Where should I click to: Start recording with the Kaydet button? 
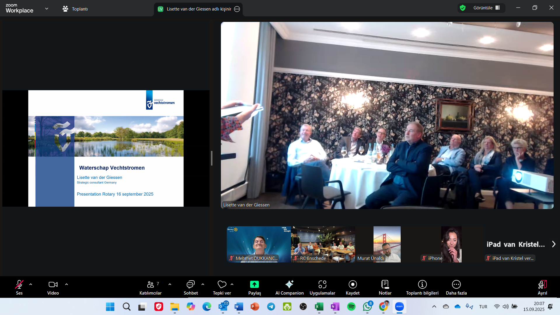pos(353,287)
